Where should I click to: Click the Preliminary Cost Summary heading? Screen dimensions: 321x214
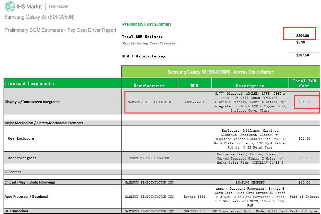[147, 24]
